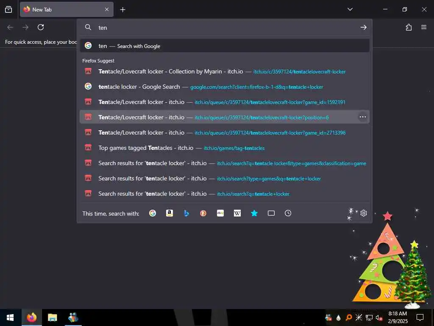Reload the current page

pyautogui.click(x=41, y=27)
